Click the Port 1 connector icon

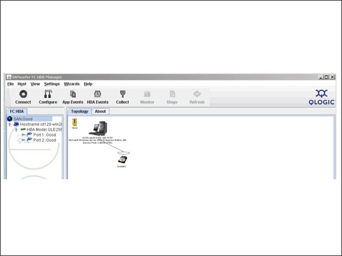click(29, 135)
